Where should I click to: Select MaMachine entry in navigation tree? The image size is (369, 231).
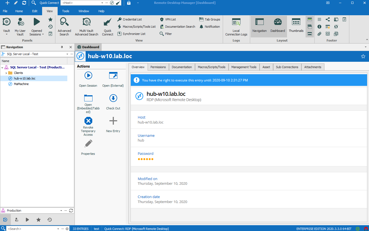click(x=21, y=84)
